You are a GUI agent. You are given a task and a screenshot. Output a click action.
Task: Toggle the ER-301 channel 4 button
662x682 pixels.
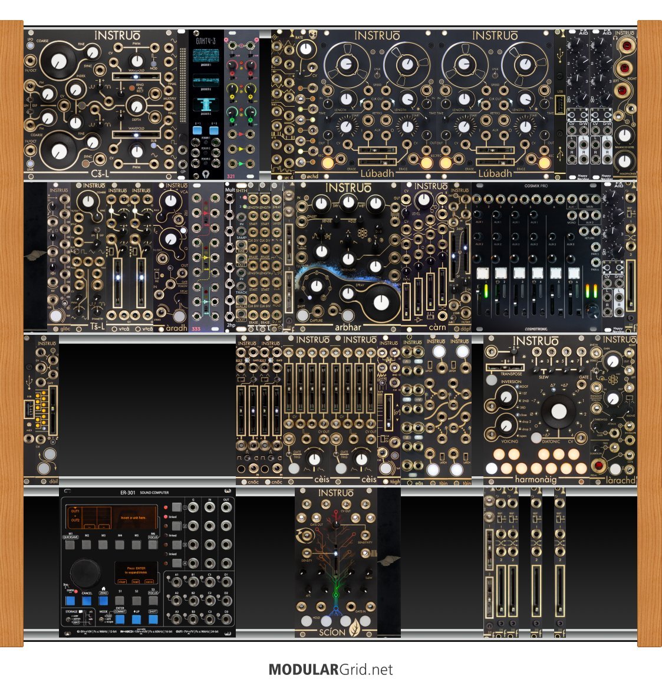(x=177, y=563)
